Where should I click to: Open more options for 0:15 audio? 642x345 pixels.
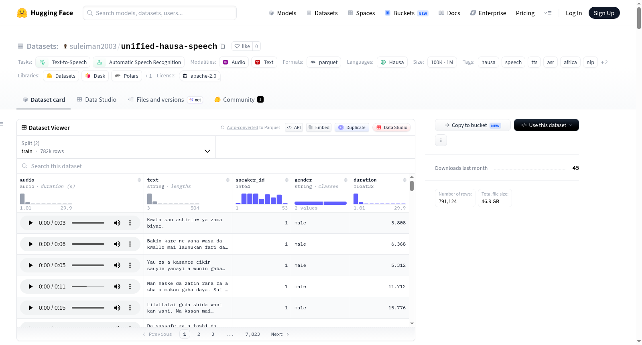pos(130,308)
